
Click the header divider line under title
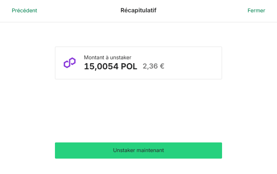(138, 22)
